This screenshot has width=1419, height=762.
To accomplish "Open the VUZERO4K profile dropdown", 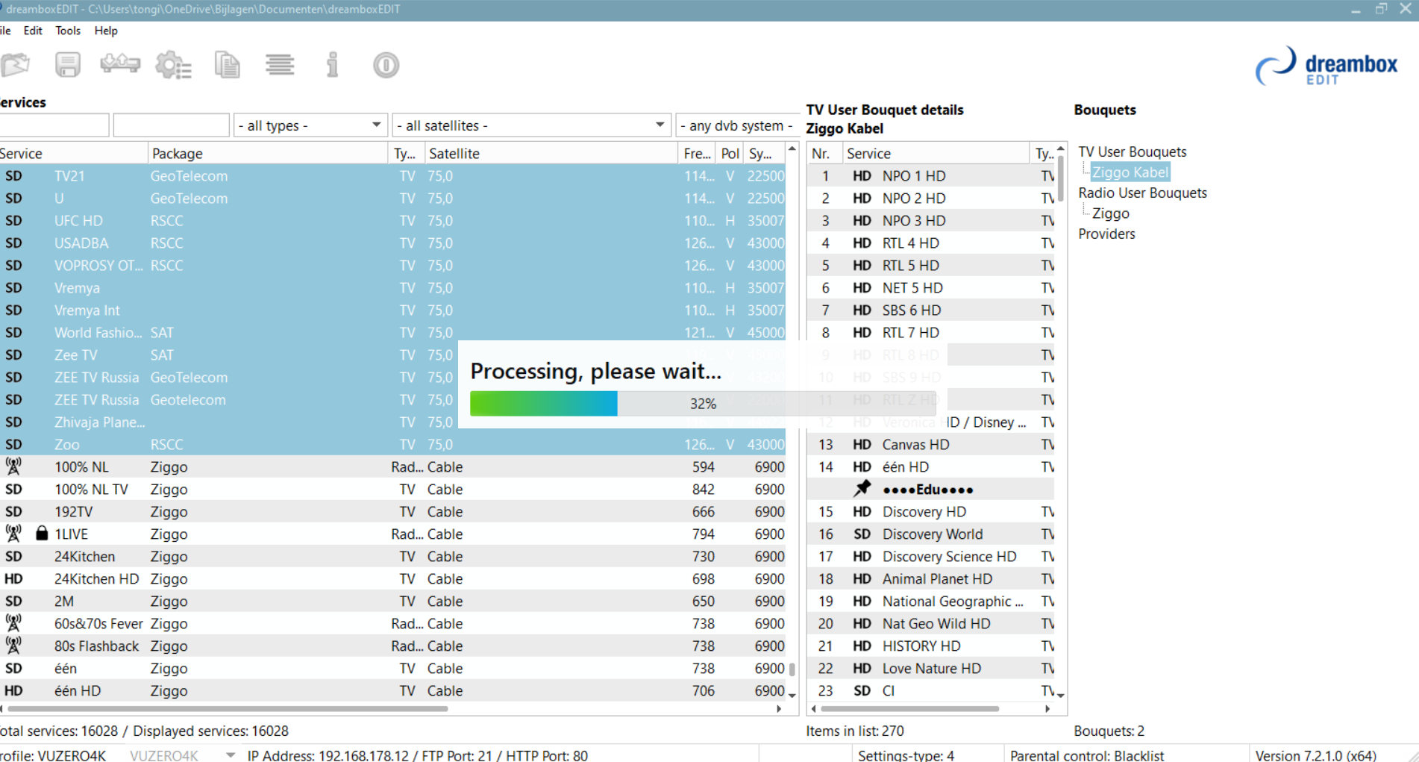I will (181, 755).
